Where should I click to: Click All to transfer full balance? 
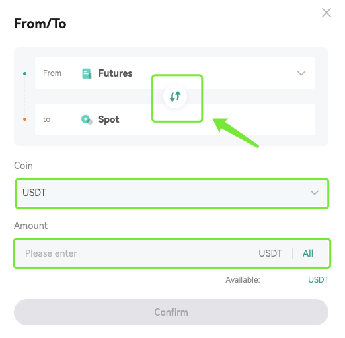click(308, 253)
